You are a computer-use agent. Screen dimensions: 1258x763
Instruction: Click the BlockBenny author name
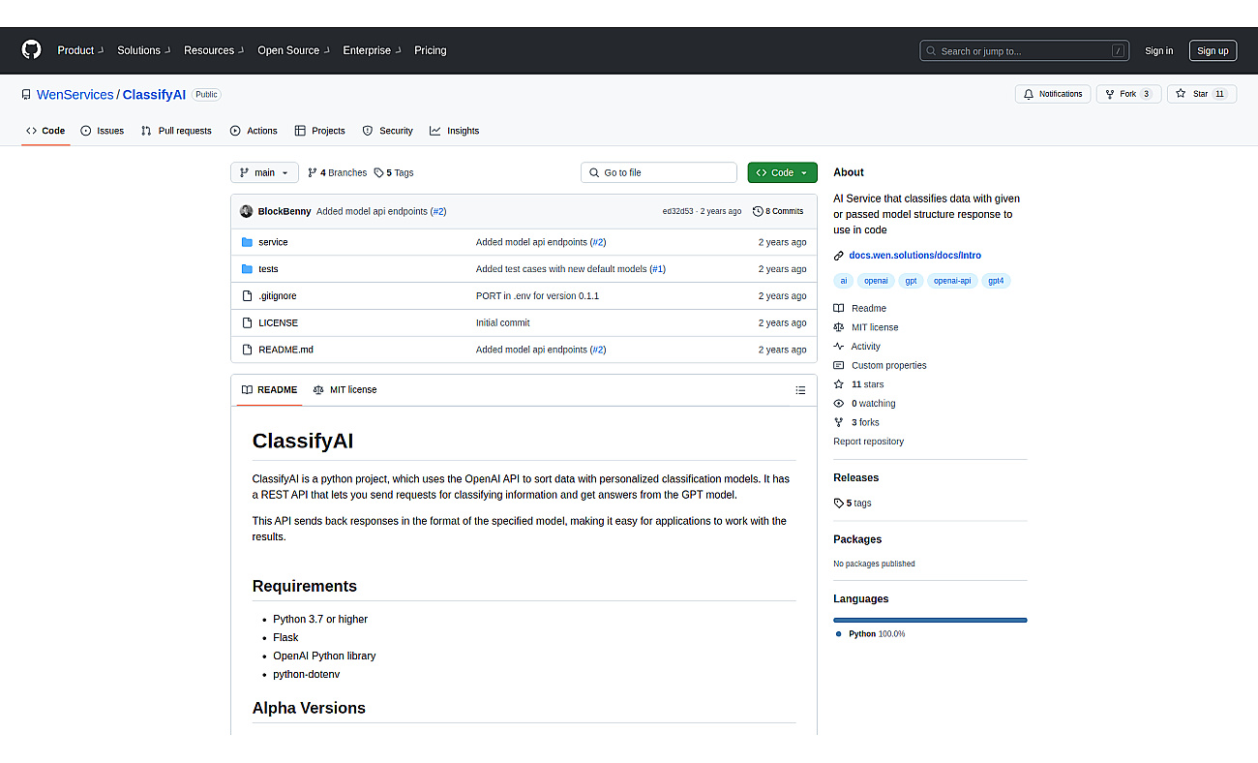285,211
